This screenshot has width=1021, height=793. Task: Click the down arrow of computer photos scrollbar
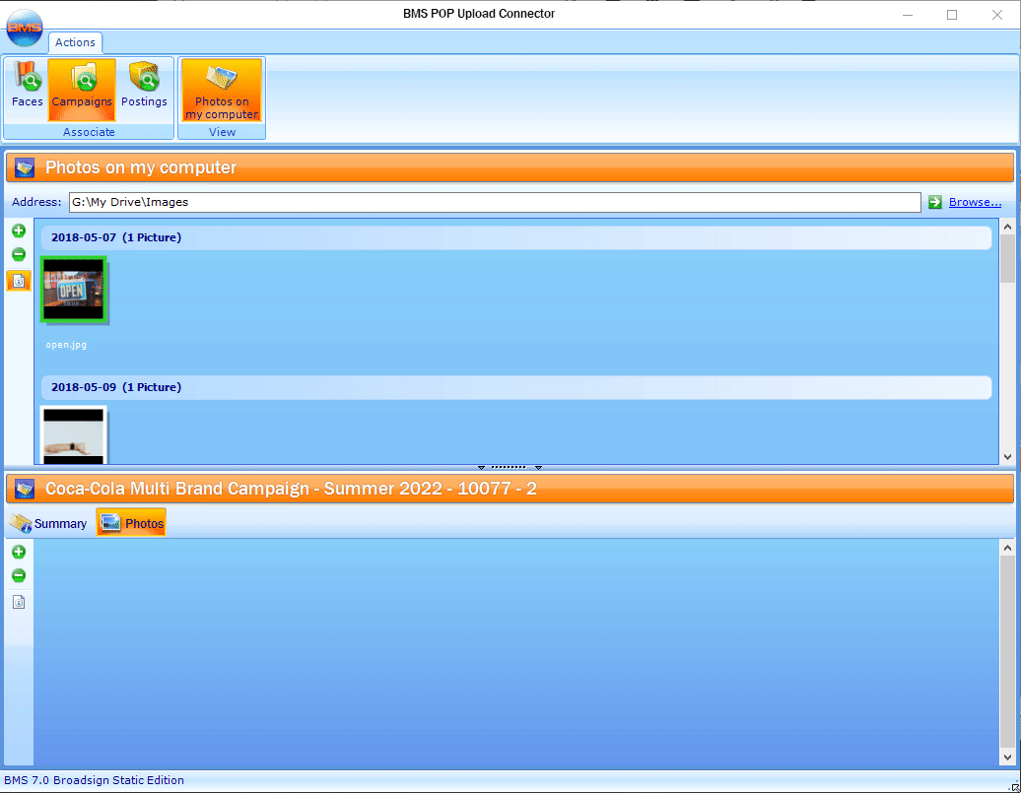1007,457
